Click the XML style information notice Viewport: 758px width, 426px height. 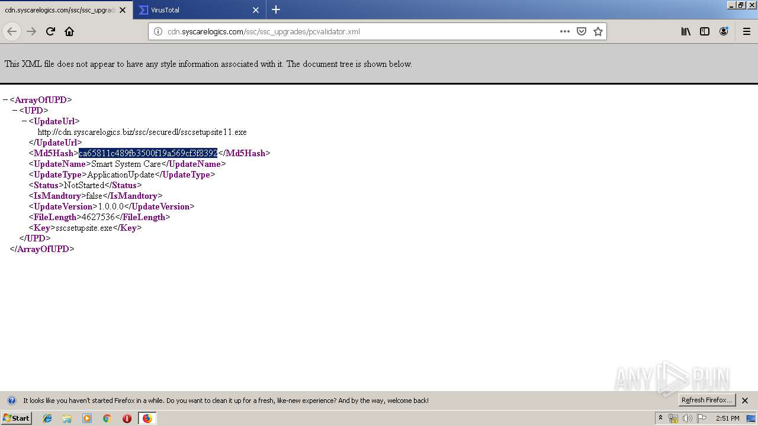[208, 64]
